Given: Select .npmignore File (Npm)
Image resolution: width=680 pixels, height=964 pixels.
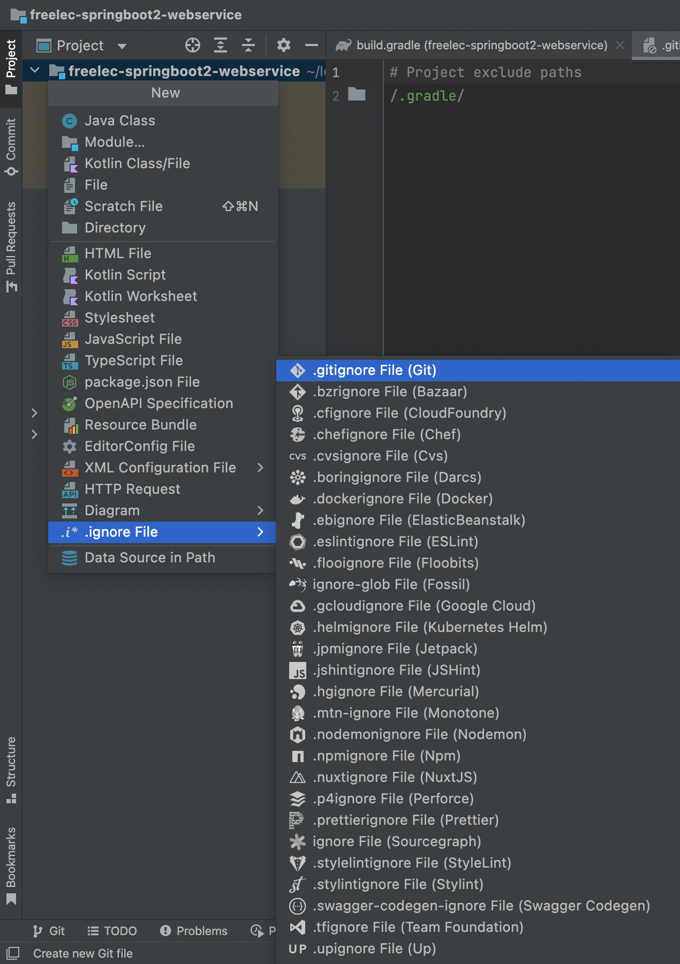Looking at the screenshot, I should [478, 756].
